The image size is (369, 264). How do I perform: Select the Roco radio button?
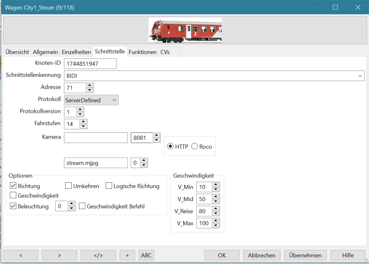click(195, 146)
